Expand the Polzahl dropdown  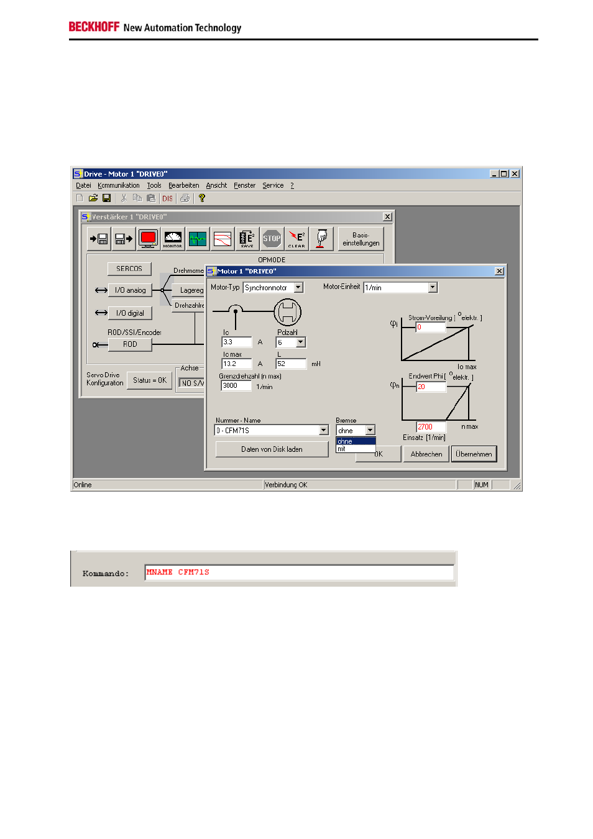(301, 342)
